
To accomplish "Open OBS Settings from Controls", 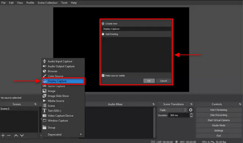I will click(218, 131).
